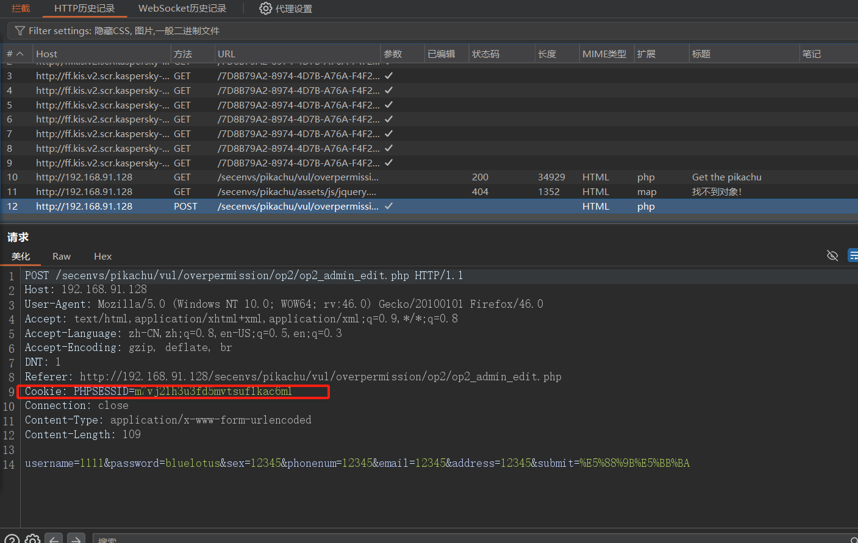Open 代理设置 with the gear icon
Screen dimensions: 858x543
(x=285, y=9)
